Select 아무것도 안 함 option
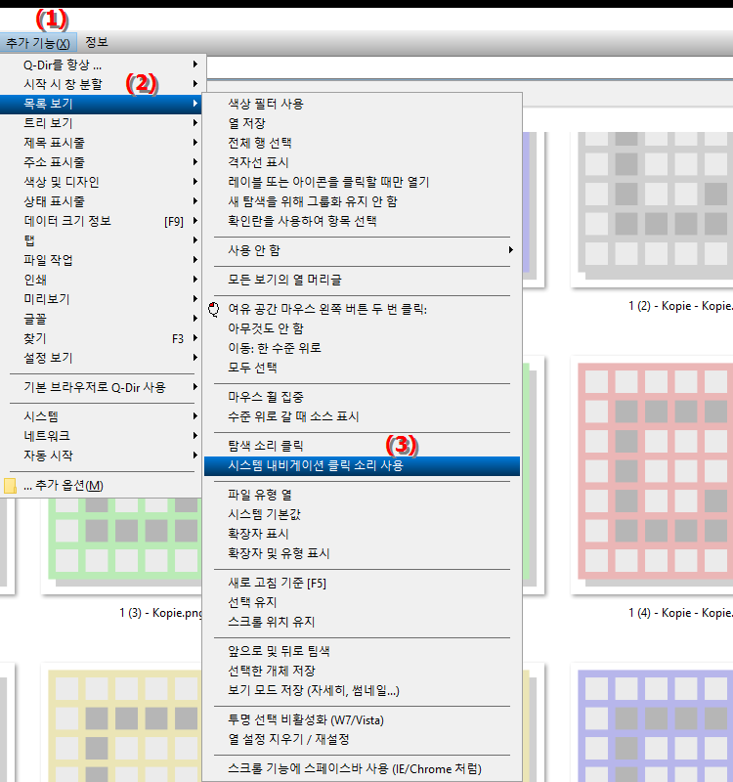The image size is (733, 782). click(362, 328)
